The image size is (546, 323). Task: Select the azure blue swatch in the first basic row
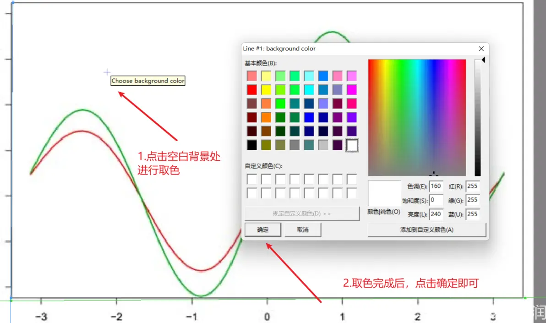click(x=323, y=76)
